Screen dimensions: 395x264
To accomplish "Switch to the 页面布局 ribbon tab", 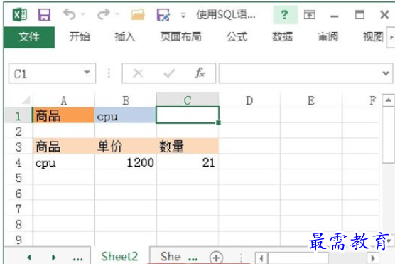I will [181, 37].
